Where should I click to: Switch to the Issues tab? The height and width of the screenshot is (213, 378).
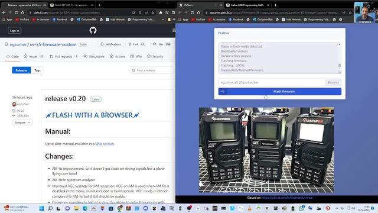tap(34, 56)
